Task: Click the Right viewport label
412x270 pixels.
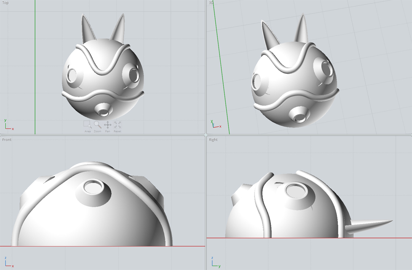Action: (213, 140)
